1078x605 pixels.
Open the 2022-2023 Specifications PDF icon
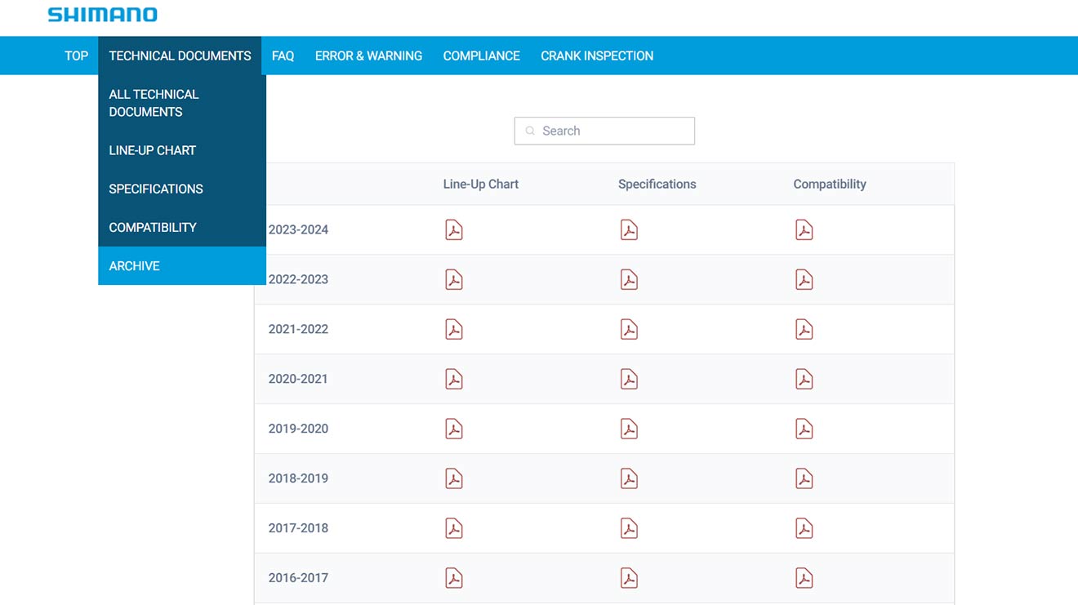coord(629,280)
